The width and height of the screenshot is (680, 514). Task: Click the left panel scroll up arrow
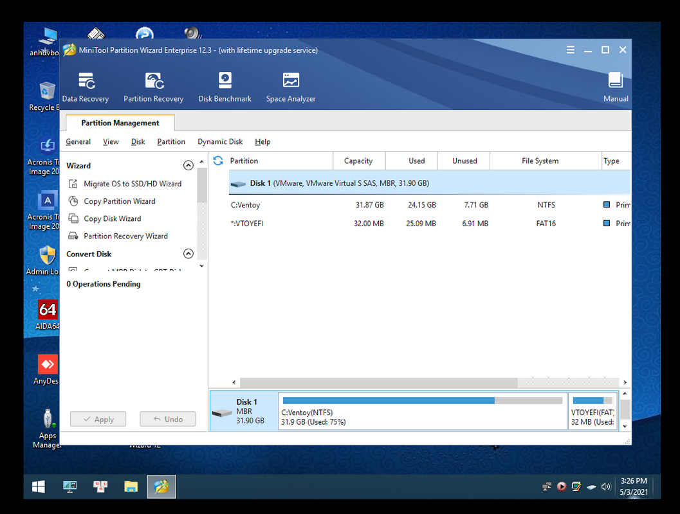pyautogui.click(x=201, y=161)
